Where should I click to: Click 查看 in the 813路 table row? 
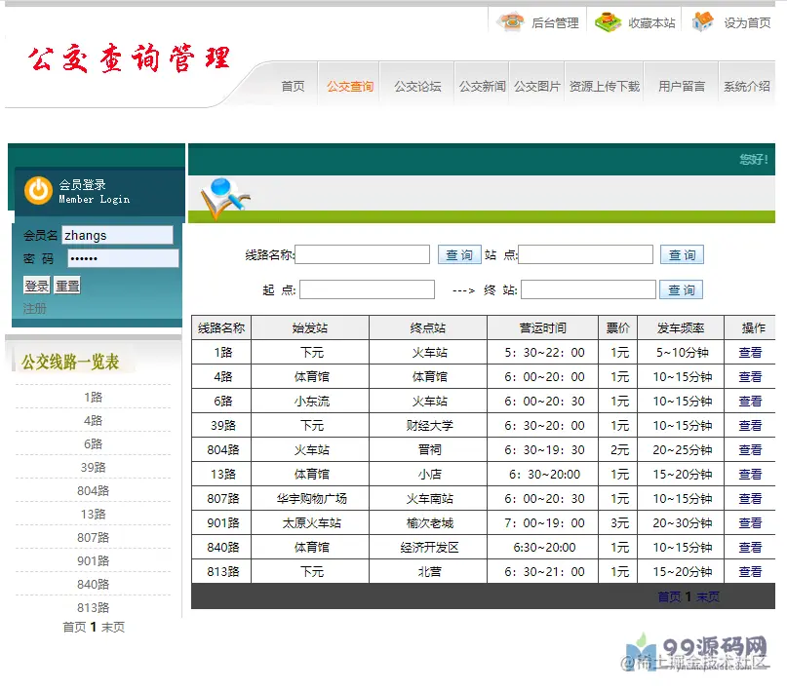pyautogui.click(x=750, y=572)
